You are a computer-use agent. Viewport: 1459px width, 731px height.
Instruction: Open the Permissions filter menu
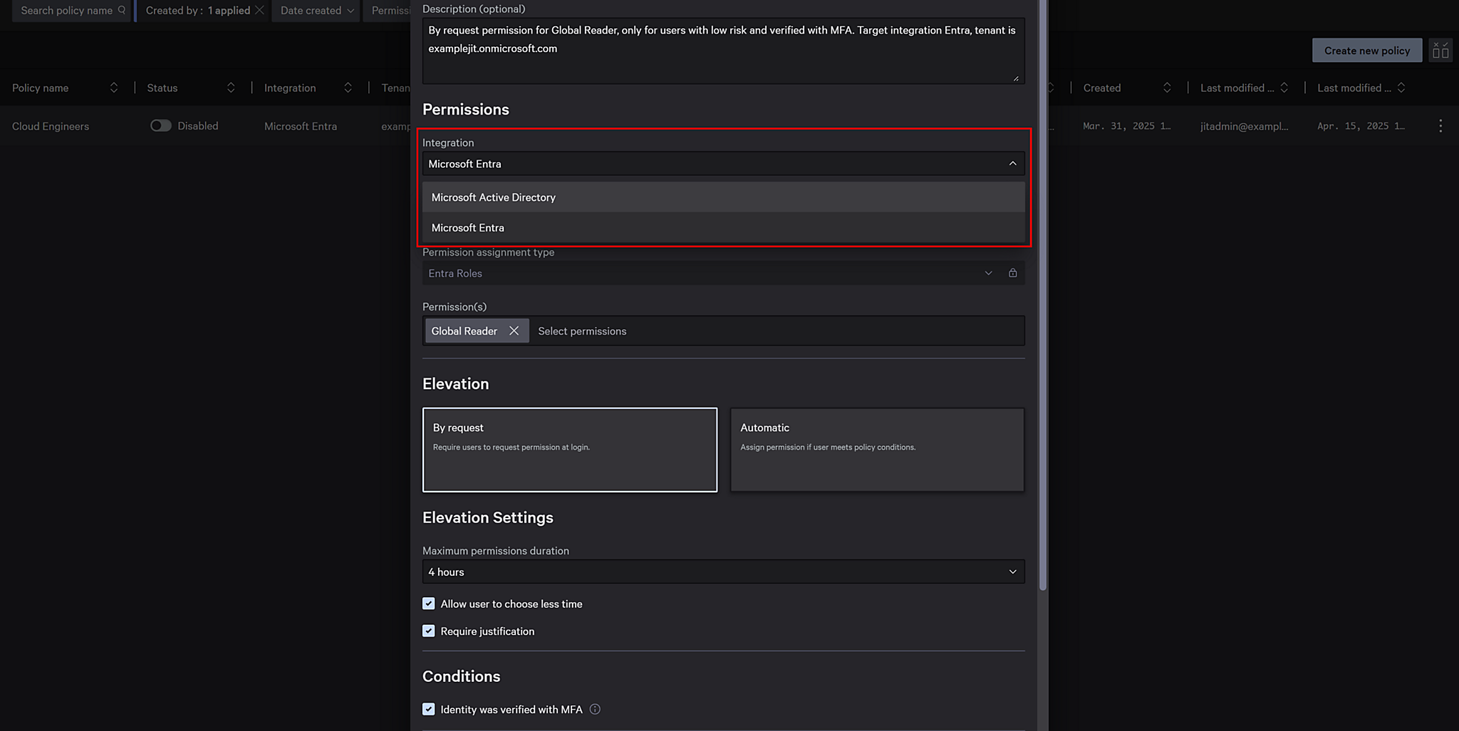click(x=390, y=10)
